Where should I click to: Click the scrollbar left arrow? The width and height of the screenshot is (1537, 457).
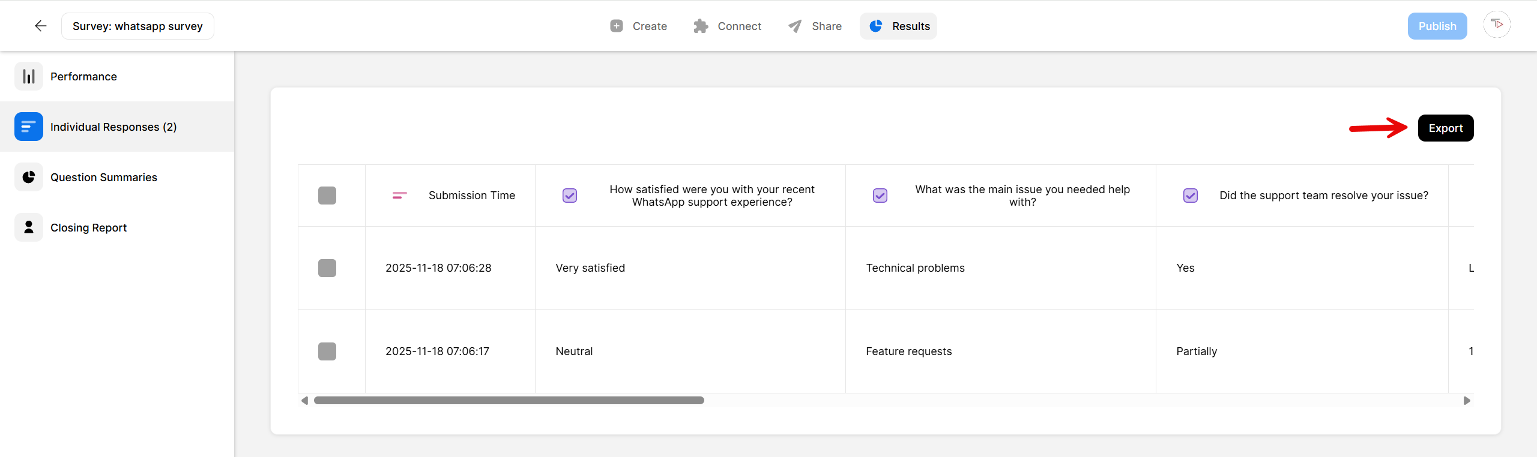point(304,400)
